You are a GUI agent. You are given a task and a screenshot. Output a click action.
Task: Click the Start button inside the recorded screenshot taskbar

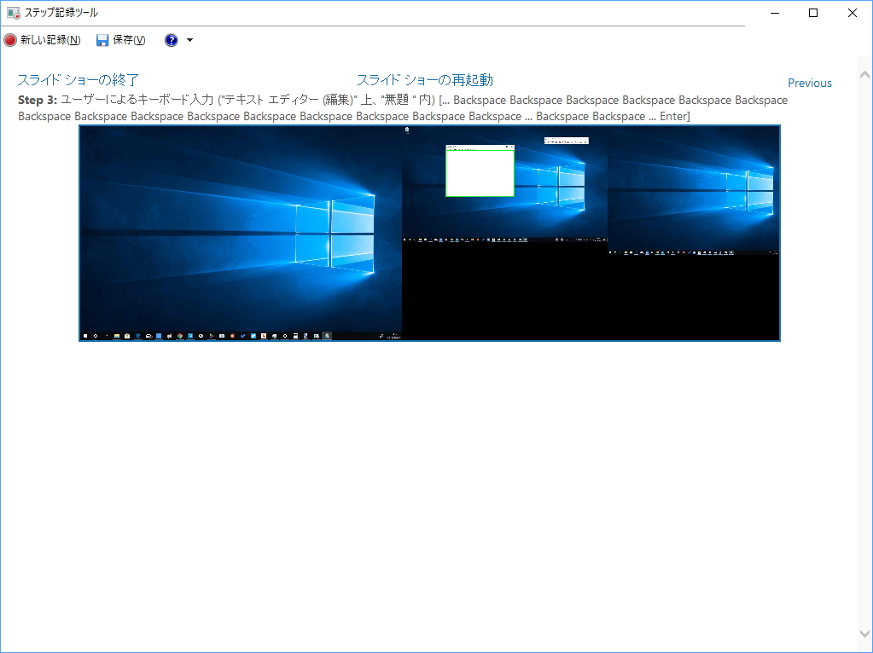coord(85,333)
